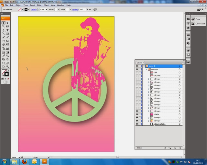Choose the Rectangle tool
The width and height of the screenshot is (207, 165).
(x=7, y=34)
